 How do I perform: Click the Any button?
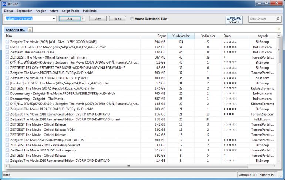(x=98, y=19)
